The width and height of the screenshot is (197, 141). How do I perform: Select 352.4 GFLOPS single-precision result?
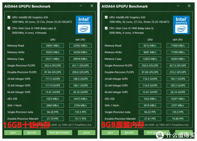coord(53,65)
